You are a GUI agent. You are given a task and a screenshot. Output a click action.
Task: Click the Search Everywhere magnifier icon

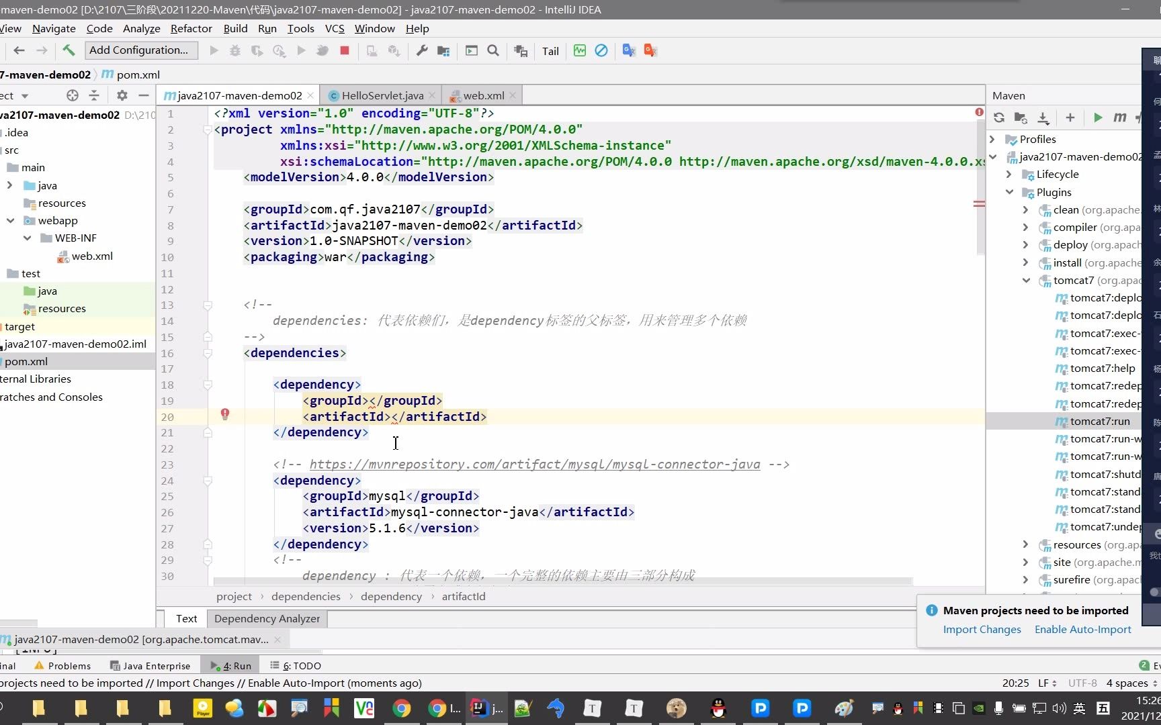pyautogui.click(x=493, y=50)
